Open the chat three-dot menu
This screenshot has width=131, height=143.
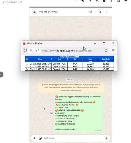[107, 12]
